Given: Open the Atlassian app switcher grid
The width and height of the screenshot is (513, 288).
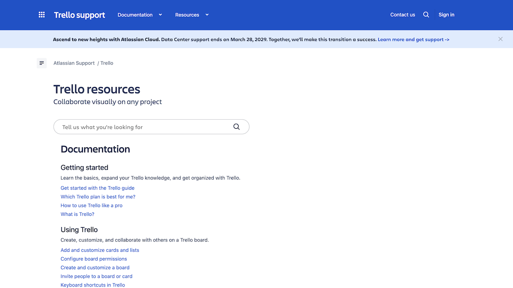Looking at the screenshot, I should click(41, 15).
